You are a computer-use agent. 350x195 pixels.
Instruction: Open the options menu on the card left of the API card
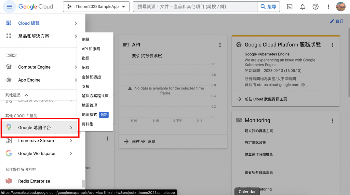(x=107, y=139)
